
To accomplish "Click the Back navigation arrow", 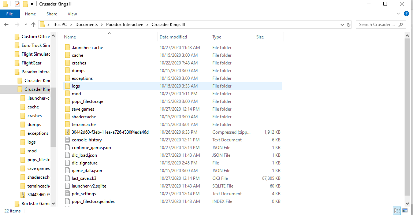I will click(x=6, y=25).
